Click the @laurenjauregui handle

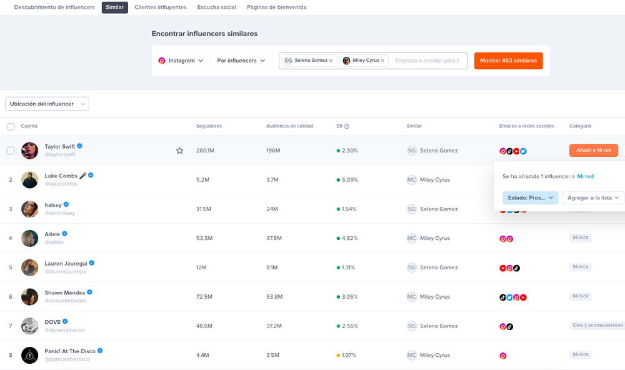pos(66,271)
